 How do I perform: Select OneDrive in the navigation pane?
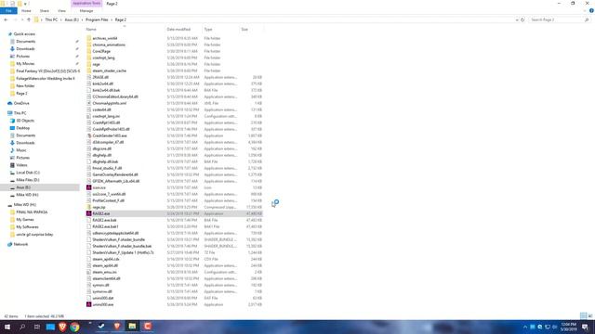(21, 103)
